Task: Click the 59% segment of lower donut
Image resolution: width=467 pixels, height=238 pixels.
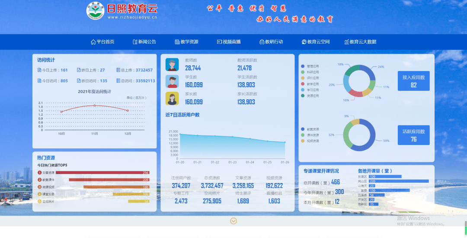Action: click(371, 138)
